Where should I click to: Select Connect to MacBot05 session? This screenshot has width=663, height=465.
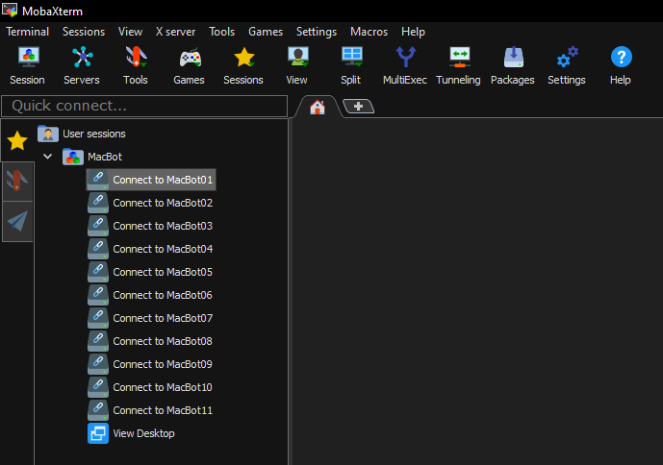(x=162, y=272)
